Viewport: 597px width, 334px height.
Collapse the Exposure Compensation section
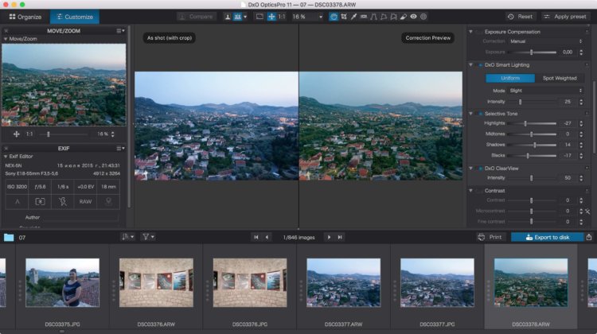(471, 32)
